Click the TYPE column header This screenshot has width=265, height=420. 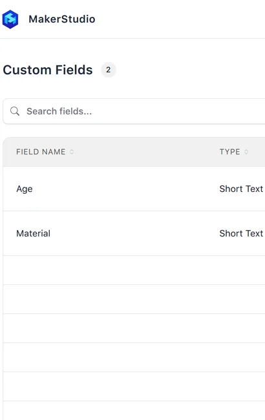pyautogui.click(x=230, y=152)
